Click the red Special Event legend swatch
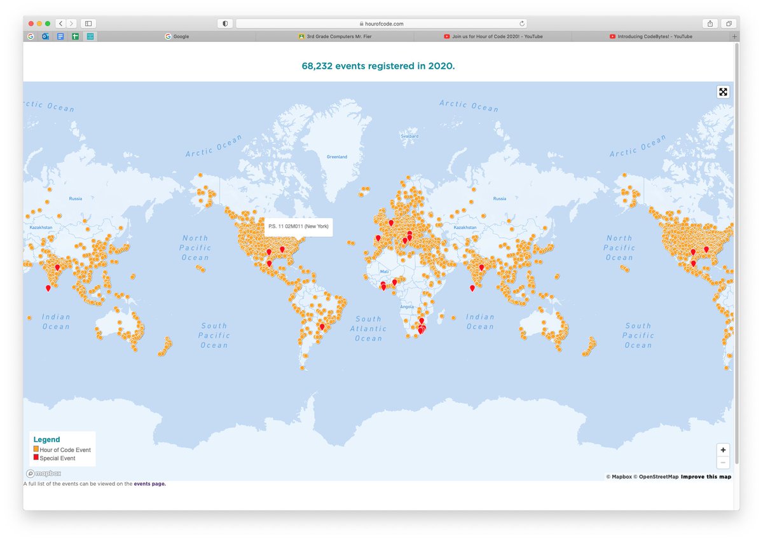763x541 pixels. pos(36,457)
